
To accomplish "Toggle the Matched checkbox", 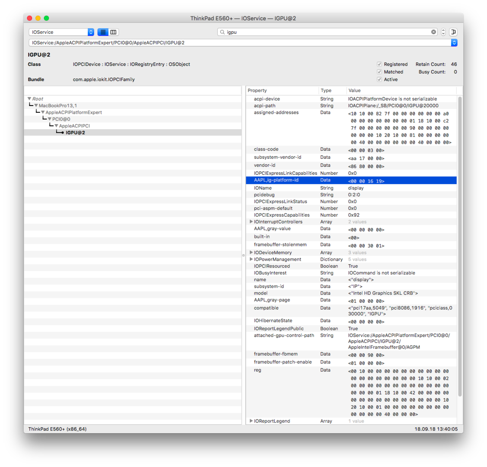I will pyautogui.click(x=379, y=72).
